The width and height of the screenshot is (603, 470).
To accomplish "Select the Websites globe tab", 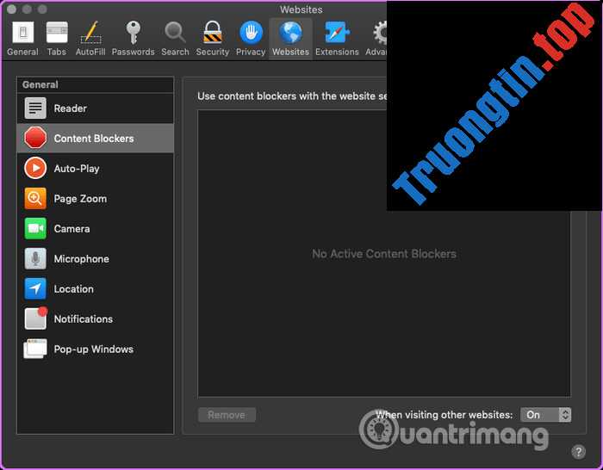I will pos(290,38).
